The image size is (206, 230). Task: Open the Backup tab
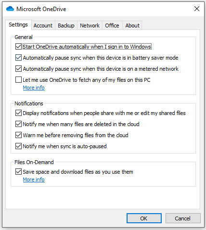(x=66, y=26)
